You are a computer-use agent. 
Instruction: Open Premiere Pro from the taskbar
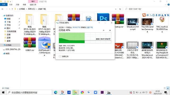click(102, 92)
